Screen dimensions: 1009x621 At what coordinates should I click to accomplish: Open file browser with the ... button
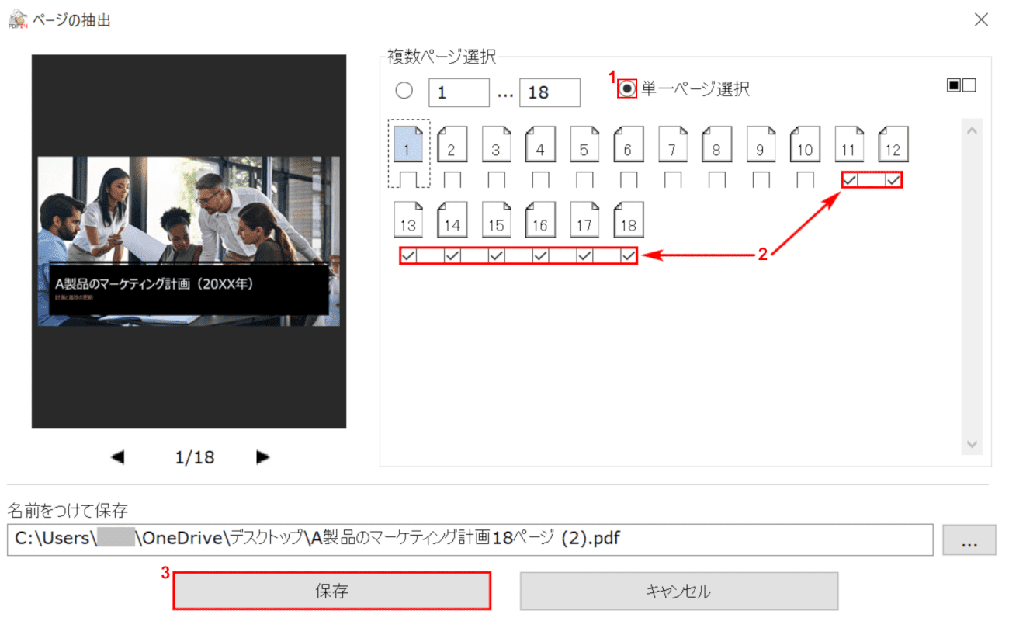click(x=969, y=540)
